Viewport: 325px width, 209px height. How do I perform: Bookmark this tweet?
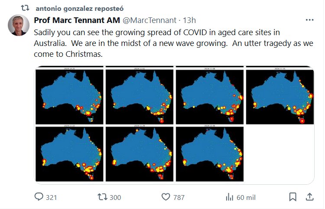(x=293, y=197)
